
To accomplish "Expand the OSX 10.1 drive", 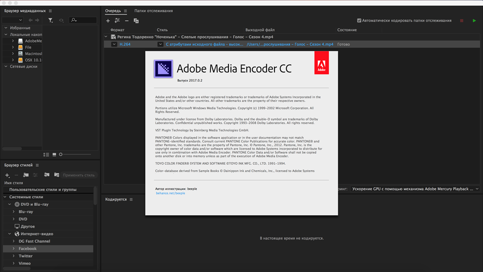I will coord(13,60).
